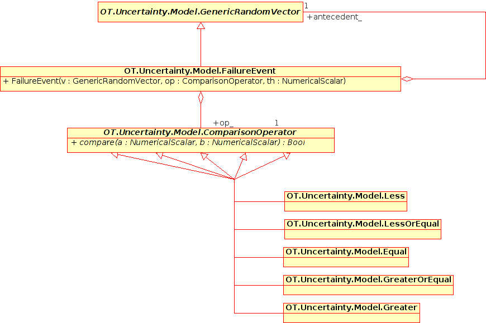Click the multiplicity 1 above ComparisonOperator
This screenshot has width=486, height=323.
276,123
